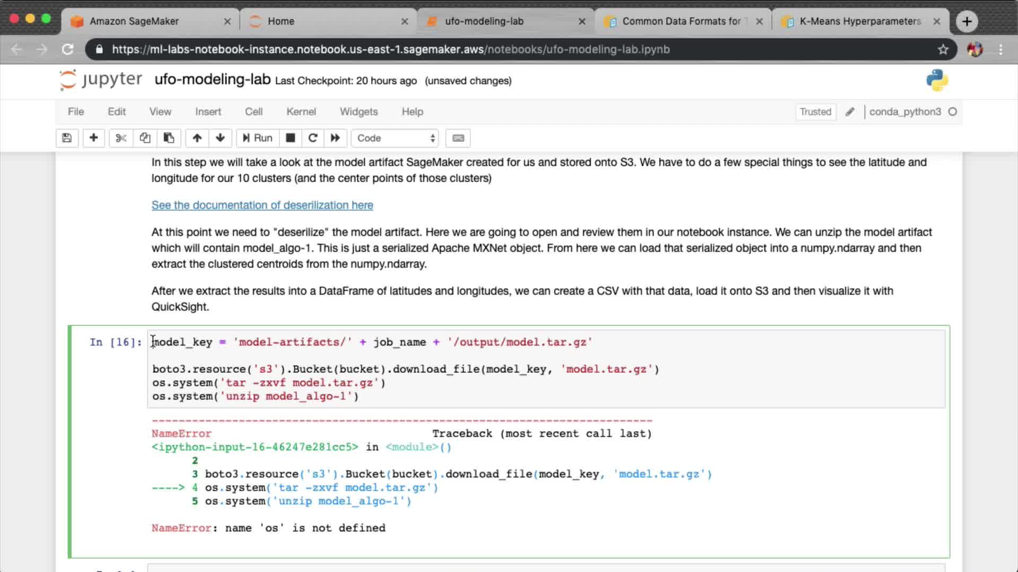Restart kernel and rerun all (fast-forward icon)
Viewport: 1018px width, 572px height.
coord(335,138)
